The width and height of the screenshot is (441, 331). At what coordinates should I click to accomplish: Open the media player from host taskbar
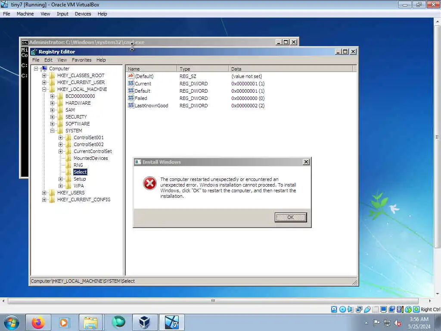coord(64,322)
